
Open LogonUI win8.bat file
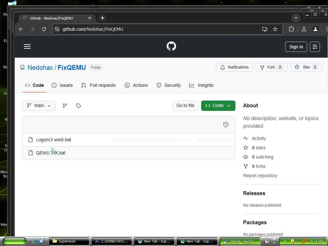[x=53, y=140]
